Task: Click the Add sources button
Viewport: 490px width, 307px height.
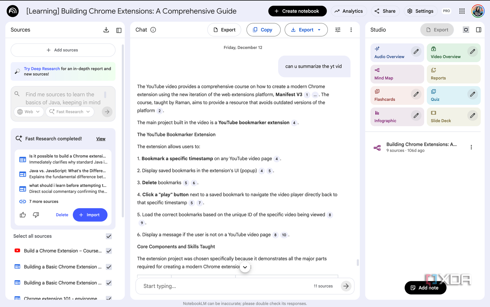Action: point(63,50)
